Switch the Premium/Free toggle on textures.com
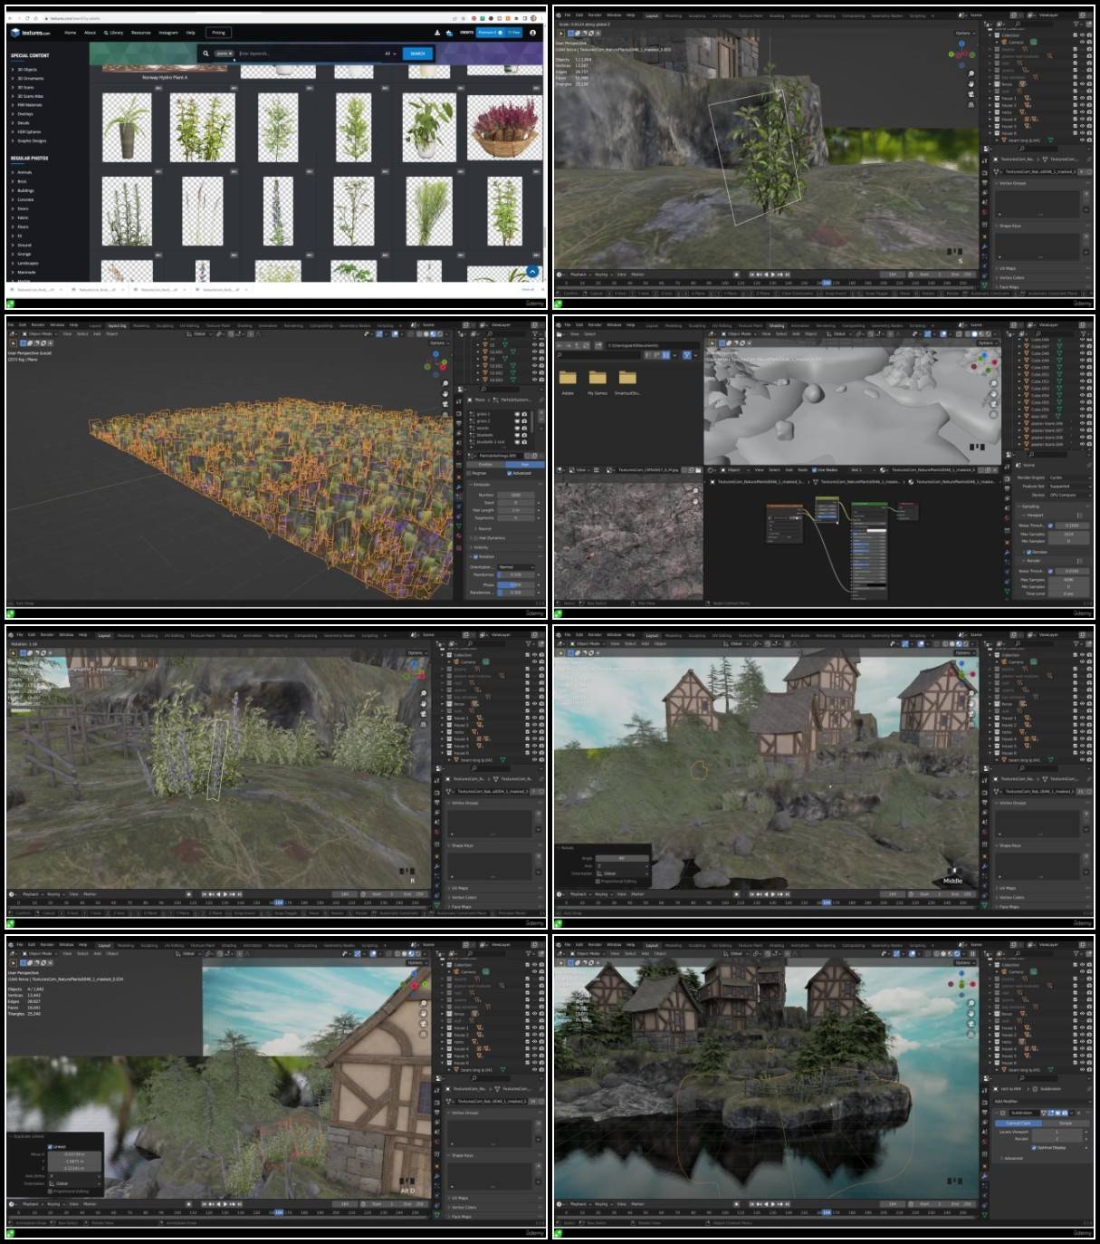This screenshot has width=1100, height=1244. point(499,33)
